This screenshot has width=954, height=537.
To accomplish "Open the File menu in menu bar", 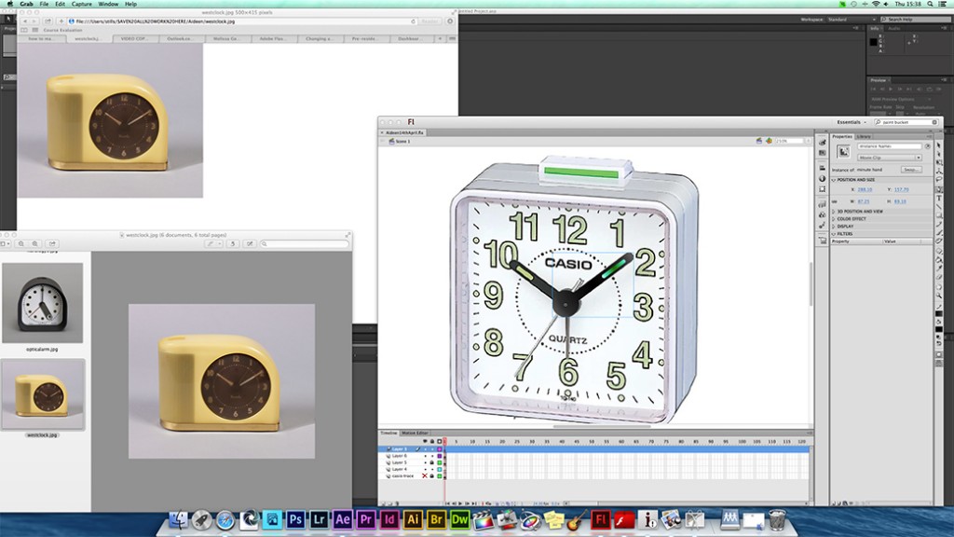I will 44,4.
